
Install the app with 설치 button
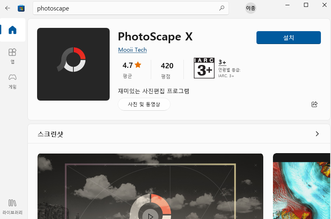(x=289, y=38)
